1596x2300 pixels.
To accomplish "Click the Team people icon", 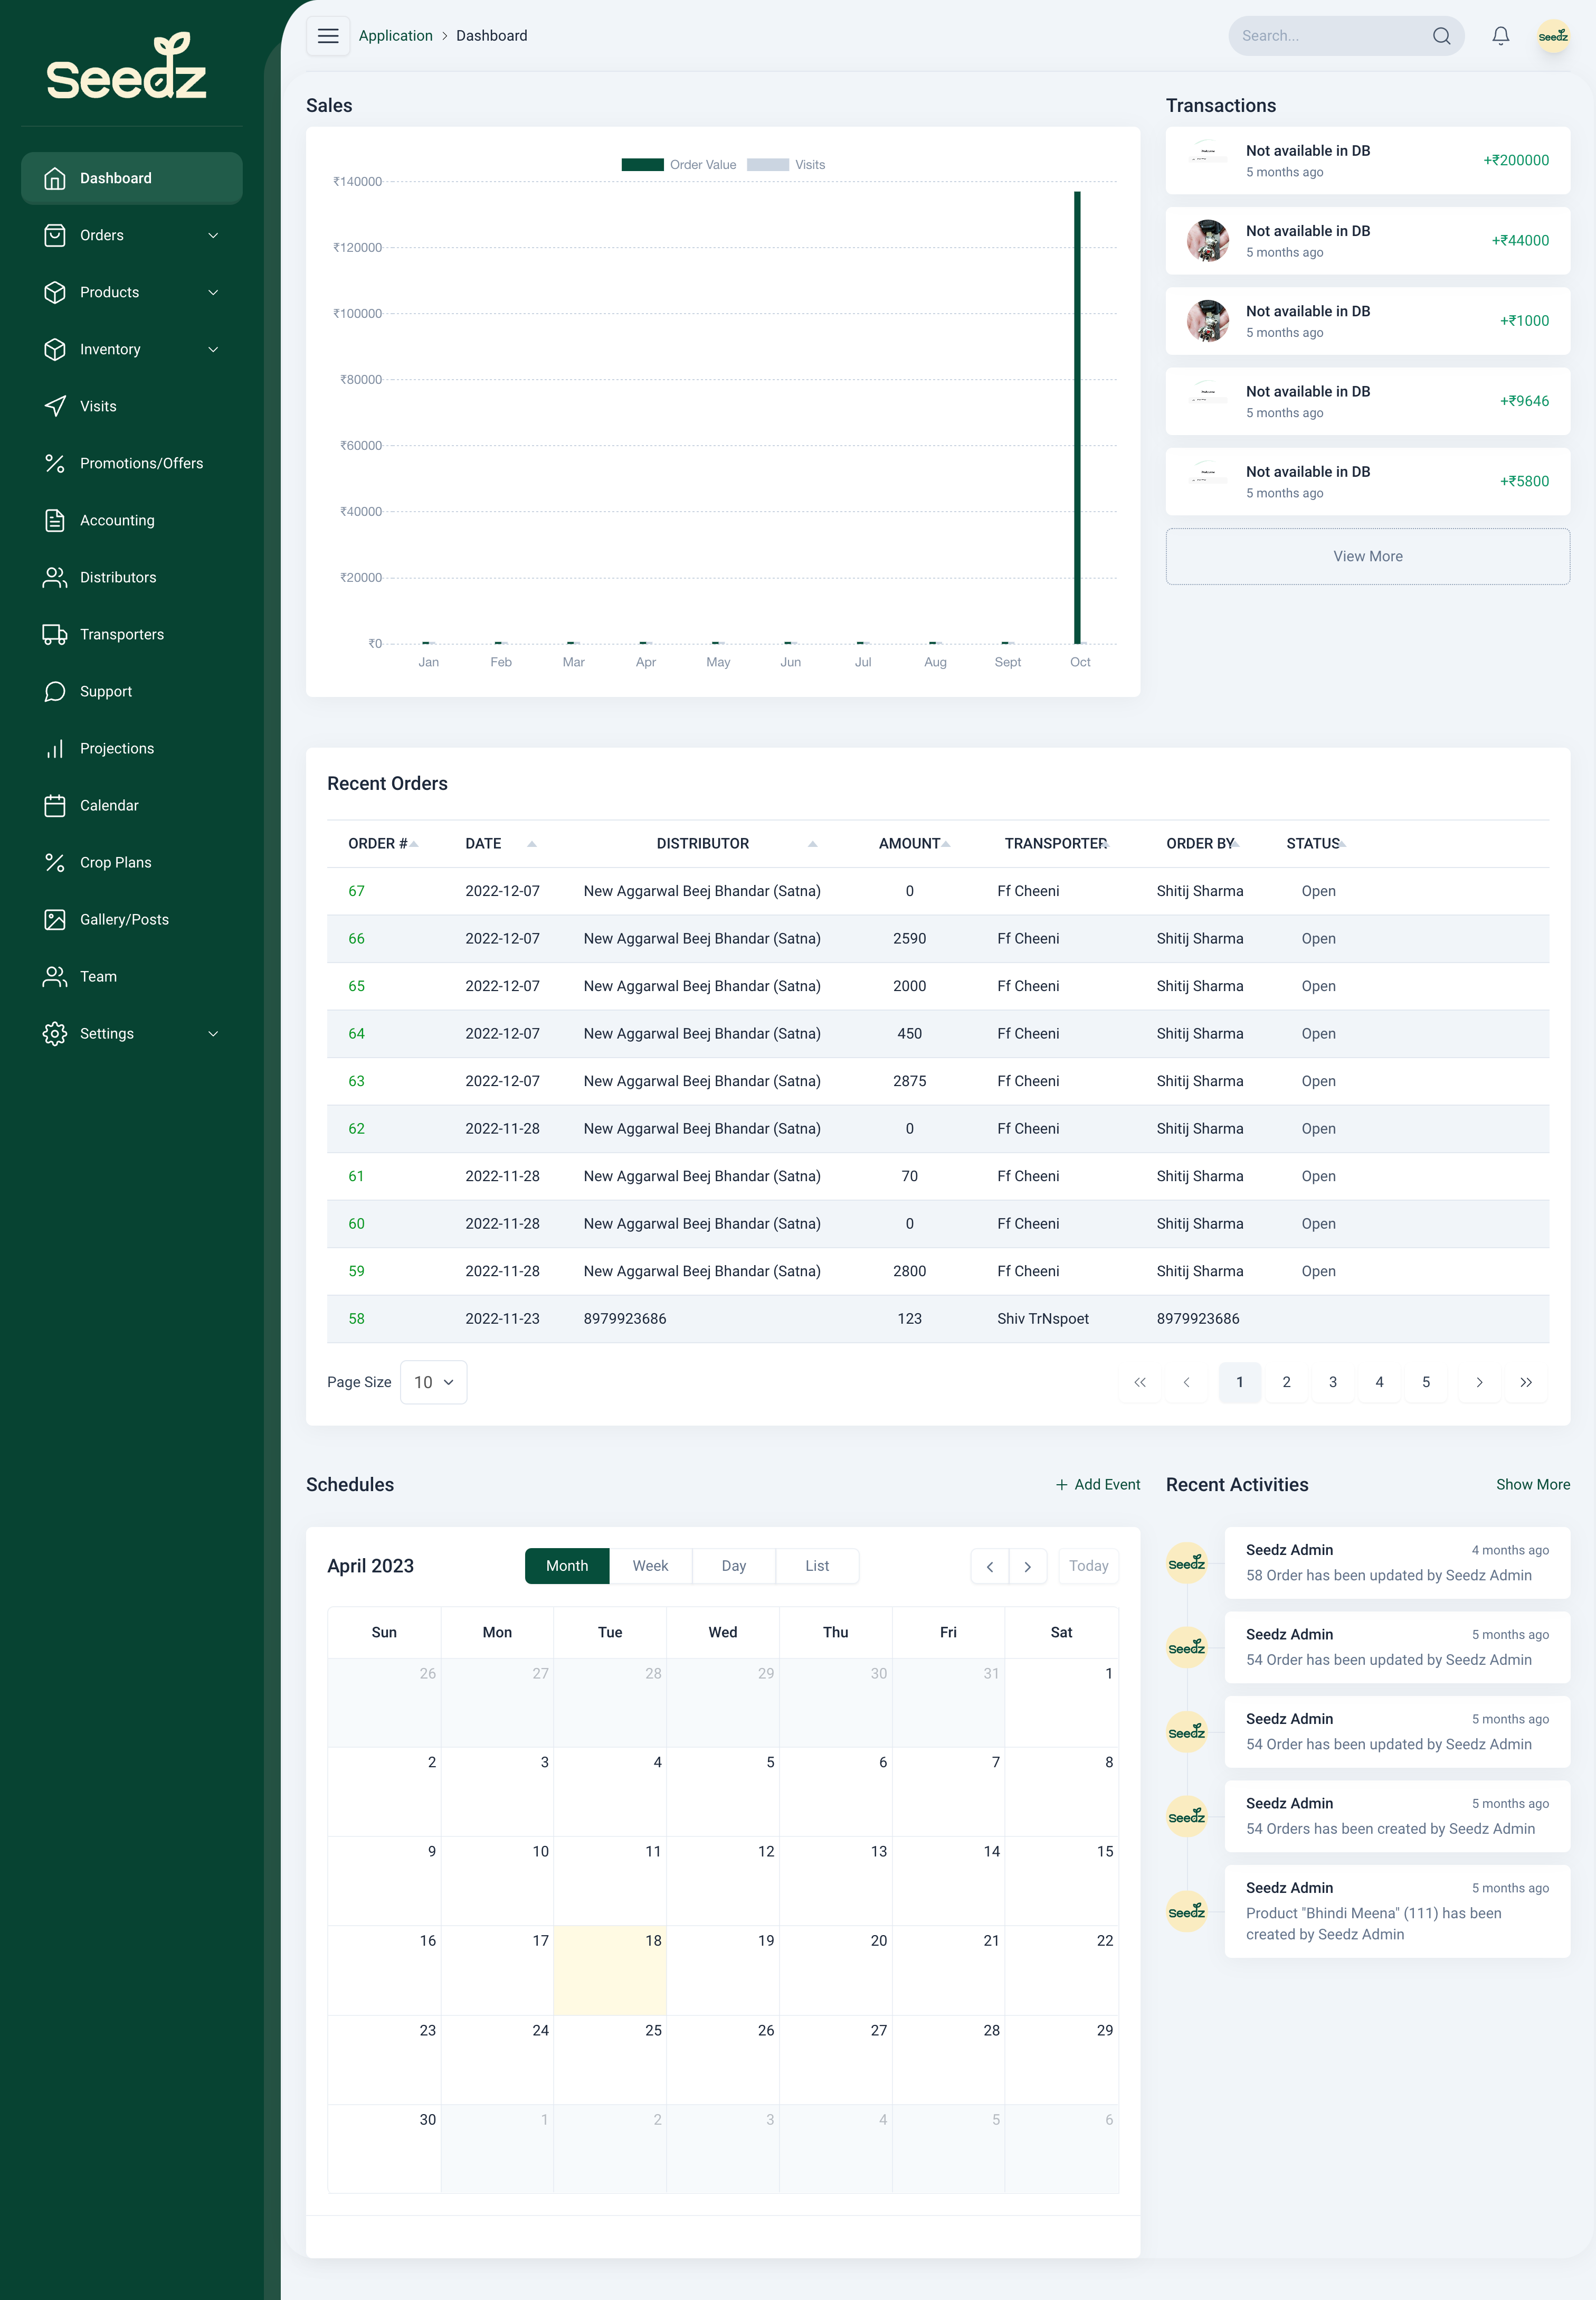I will 55,976.
